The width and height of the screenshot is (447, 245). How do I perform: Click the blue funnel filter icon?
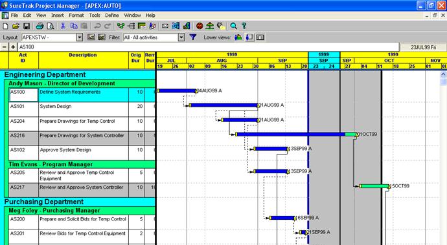(193, 37)
